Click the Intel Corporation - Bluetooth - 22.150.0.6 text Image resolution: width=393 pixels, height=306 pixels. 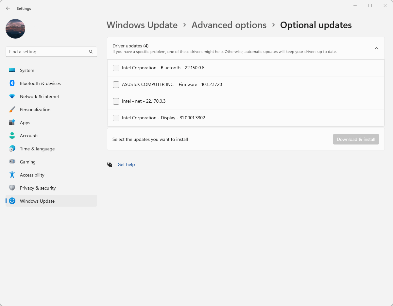tap(163, 68)
